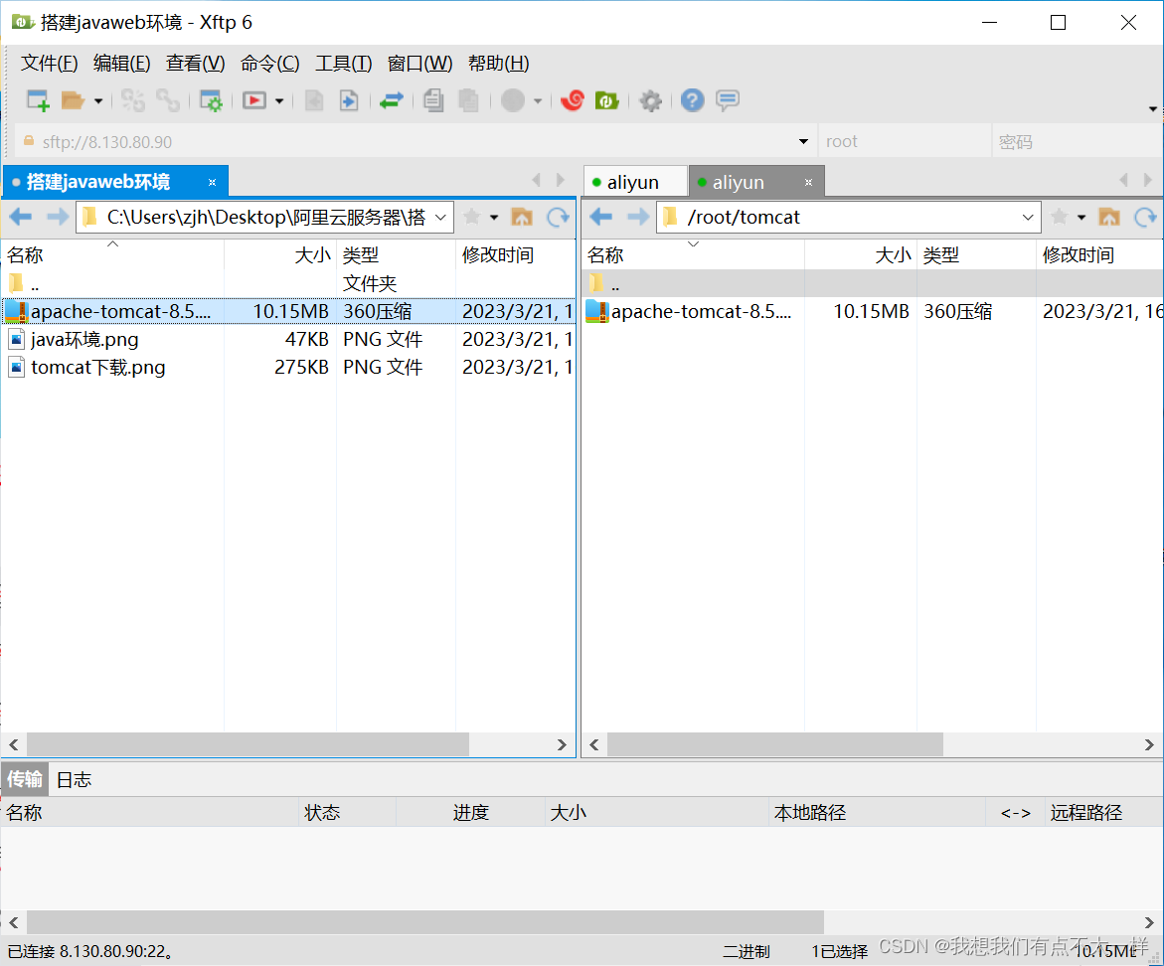Go back in remote pane

point(601,218)
